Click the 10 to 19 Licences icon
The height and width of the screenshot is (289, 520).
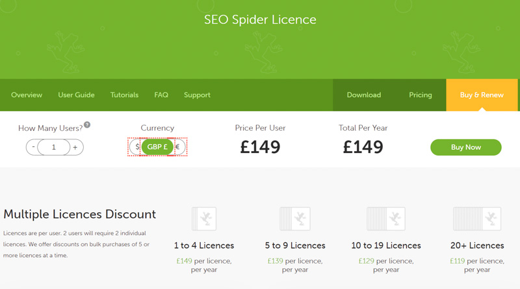[386, 219]
